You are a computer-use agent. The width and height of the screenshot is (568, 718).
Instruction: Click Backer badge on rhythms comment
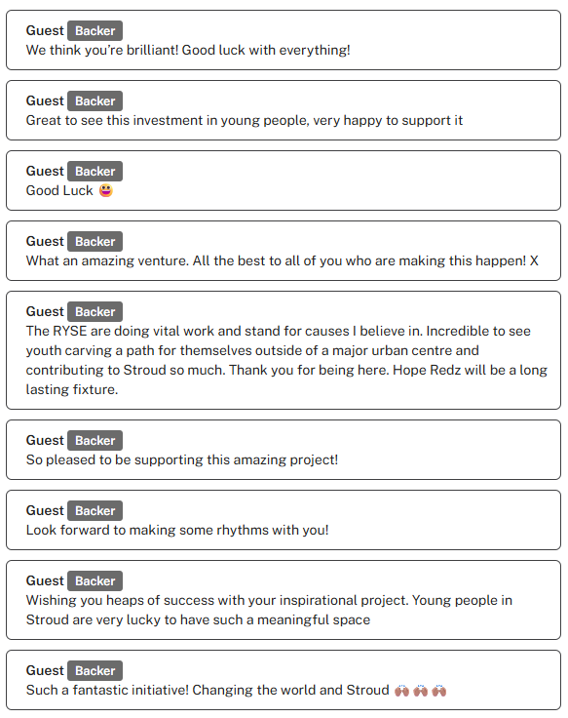(95, 510)
